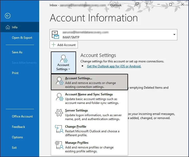The height and width of the screenshot is (157, 189).
Task: Click the plus icon on Add Account
Action: click(53, 45)
